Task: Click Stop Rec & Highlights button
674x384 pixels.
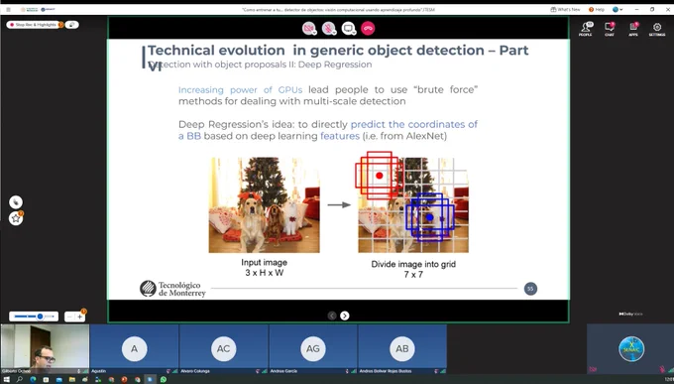Action: point(35,25)
